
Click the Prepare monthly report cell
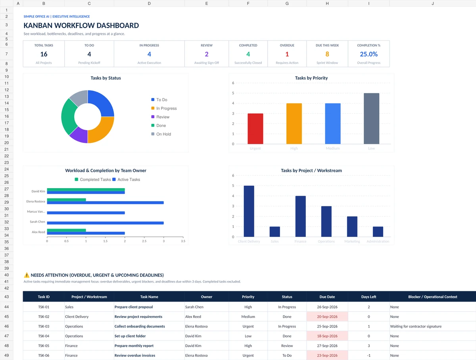click(149, 346)
